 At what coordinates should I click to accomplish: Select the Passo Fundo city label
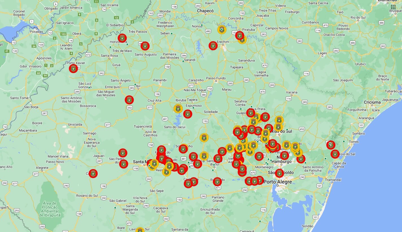click(216, 78)
